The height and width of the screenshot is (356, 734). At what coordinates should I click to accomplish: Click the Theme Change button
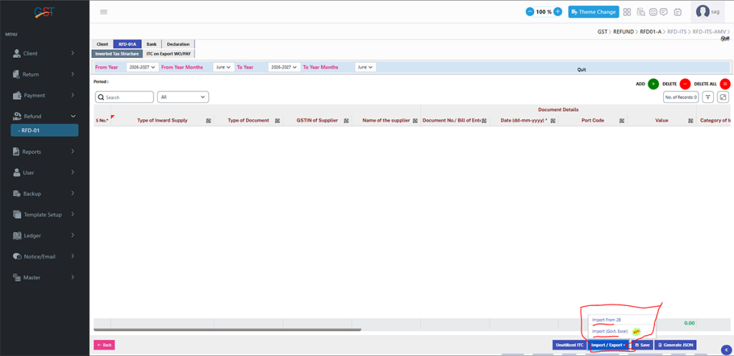tap(594, 11)
